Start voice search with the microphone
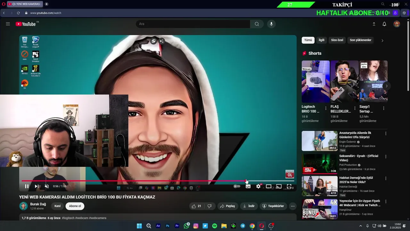Screen dimensions: 410x231 (271, 24)
